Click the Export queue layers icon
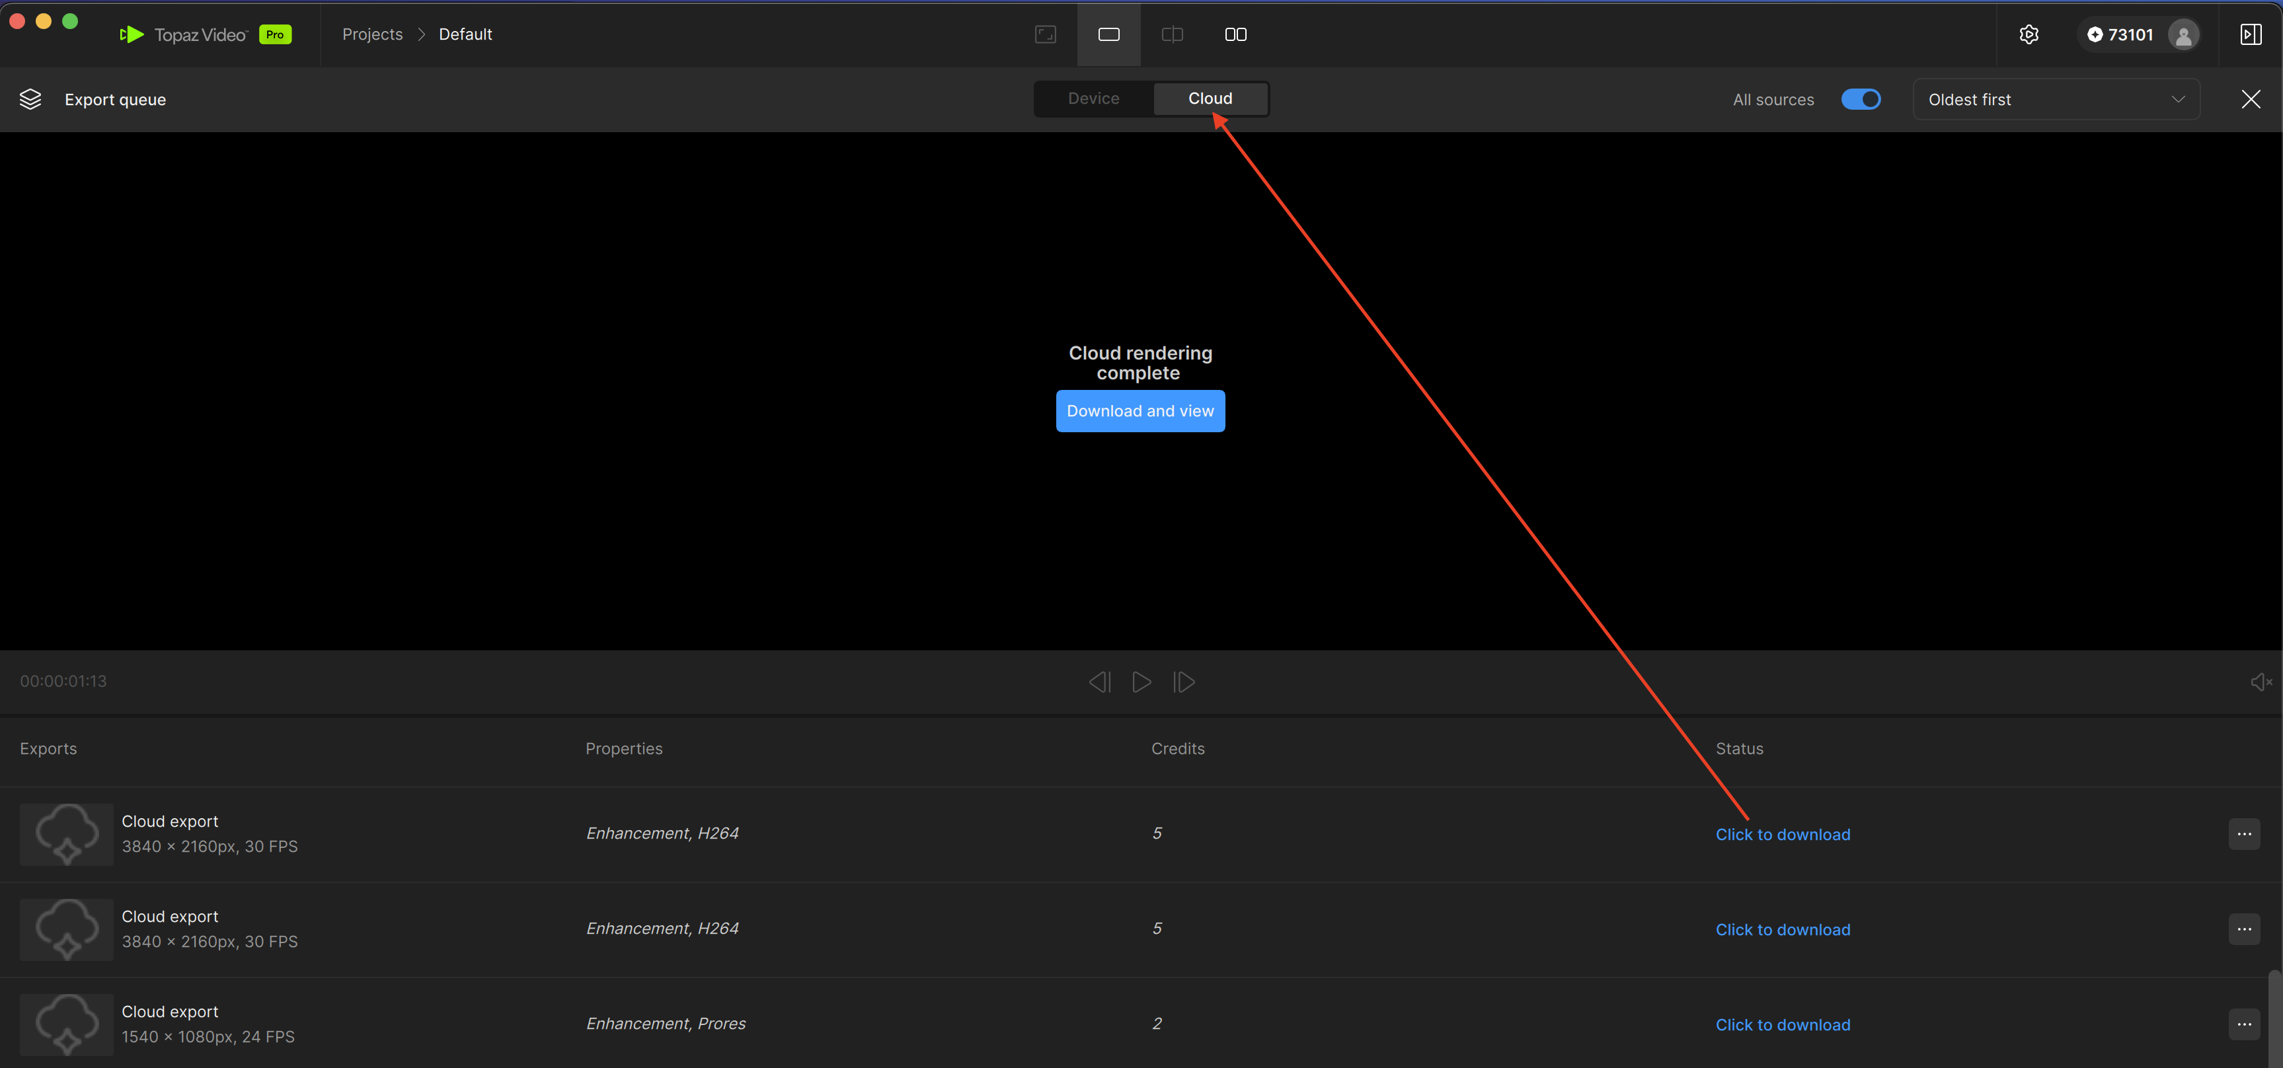This screenshot has height=1068, width=2283. pos(30,99)
